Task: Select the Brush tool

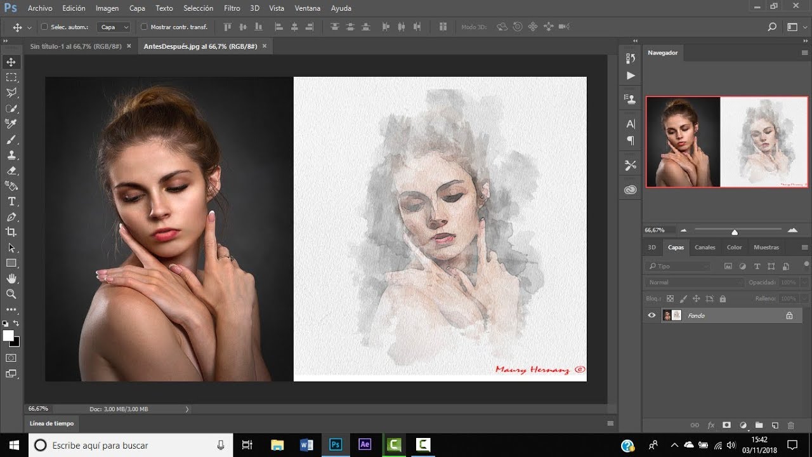Action: (x=11, y=140)
